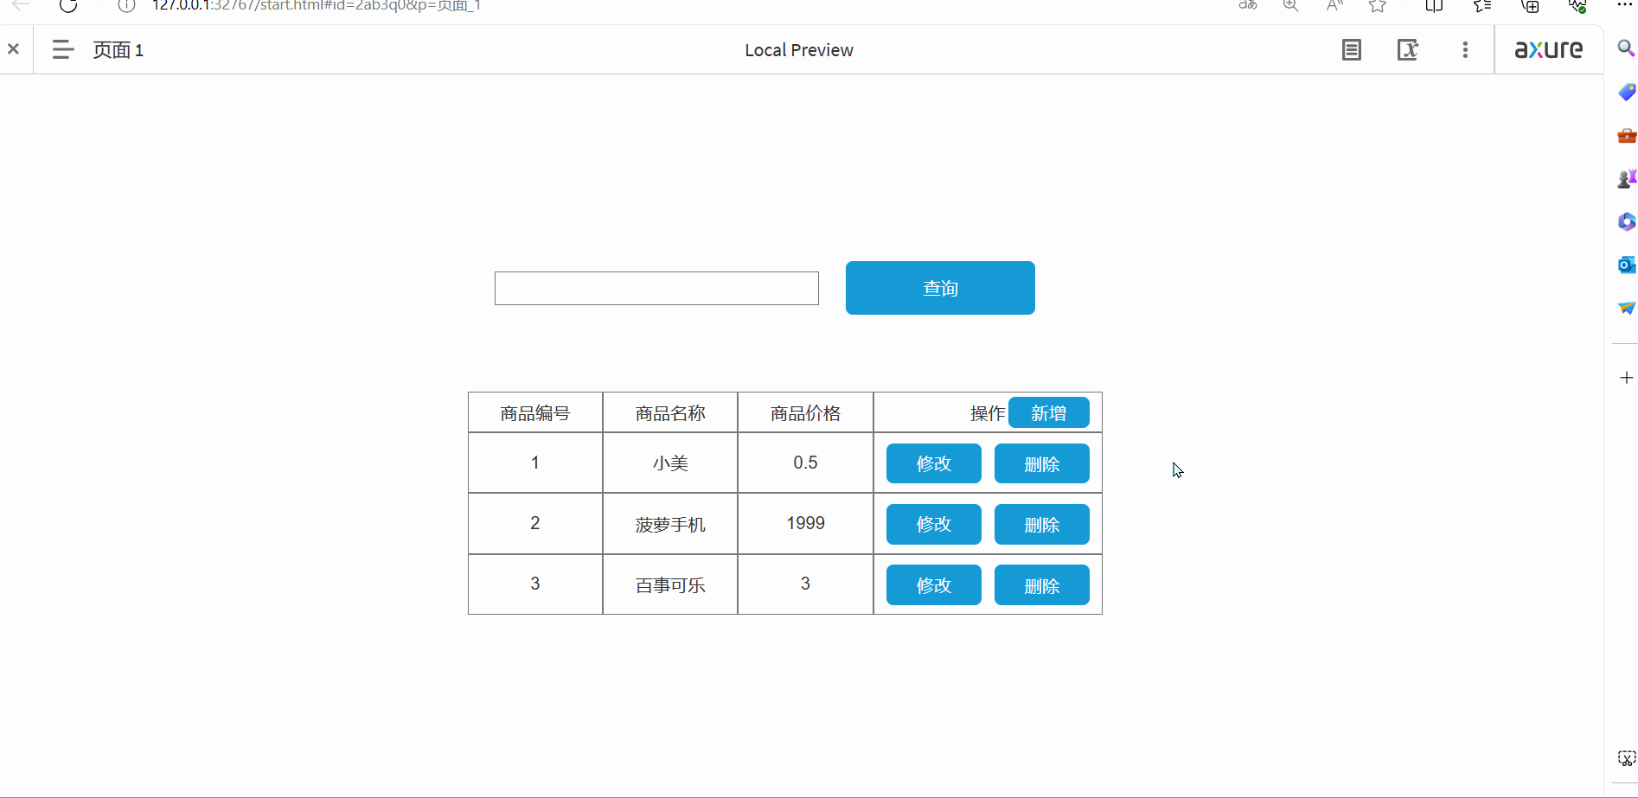
Task: Click the 百事可乐 name cell
Action: [x=670, y=584]
